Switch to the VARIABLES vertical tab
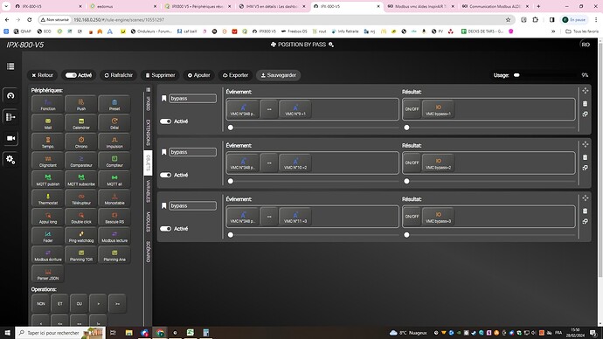Screen dimensions: 603x339 coord(148,191)
